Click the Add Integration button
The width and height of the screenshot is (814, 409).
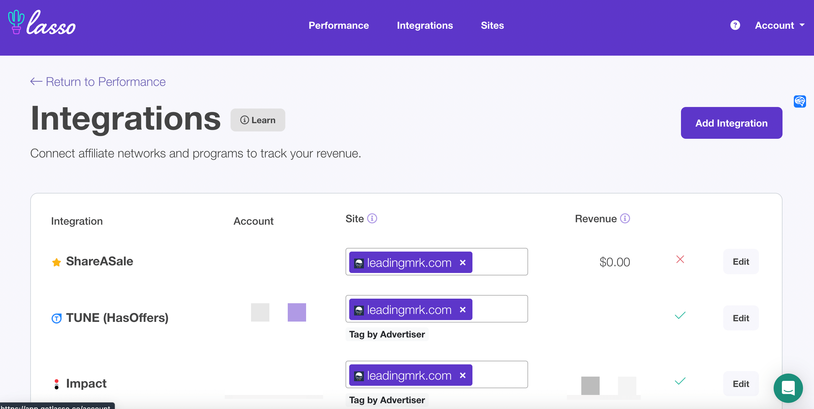coord(731,123)
